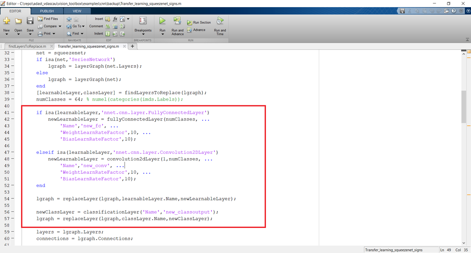Toggle breakpoint dash at line 39
The image size is (471, 253).
point(13,99)
